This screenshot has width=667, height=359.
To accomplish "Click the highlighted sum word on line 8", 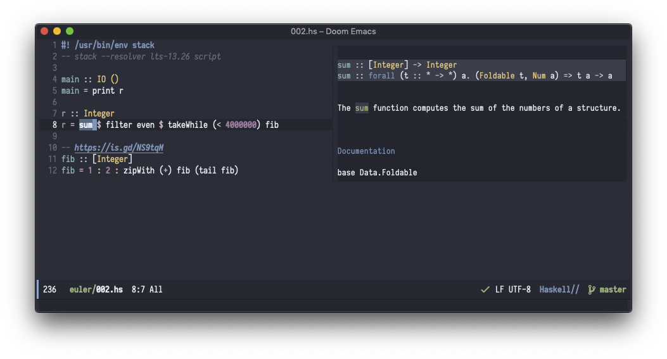I will [x=86, y=125].
